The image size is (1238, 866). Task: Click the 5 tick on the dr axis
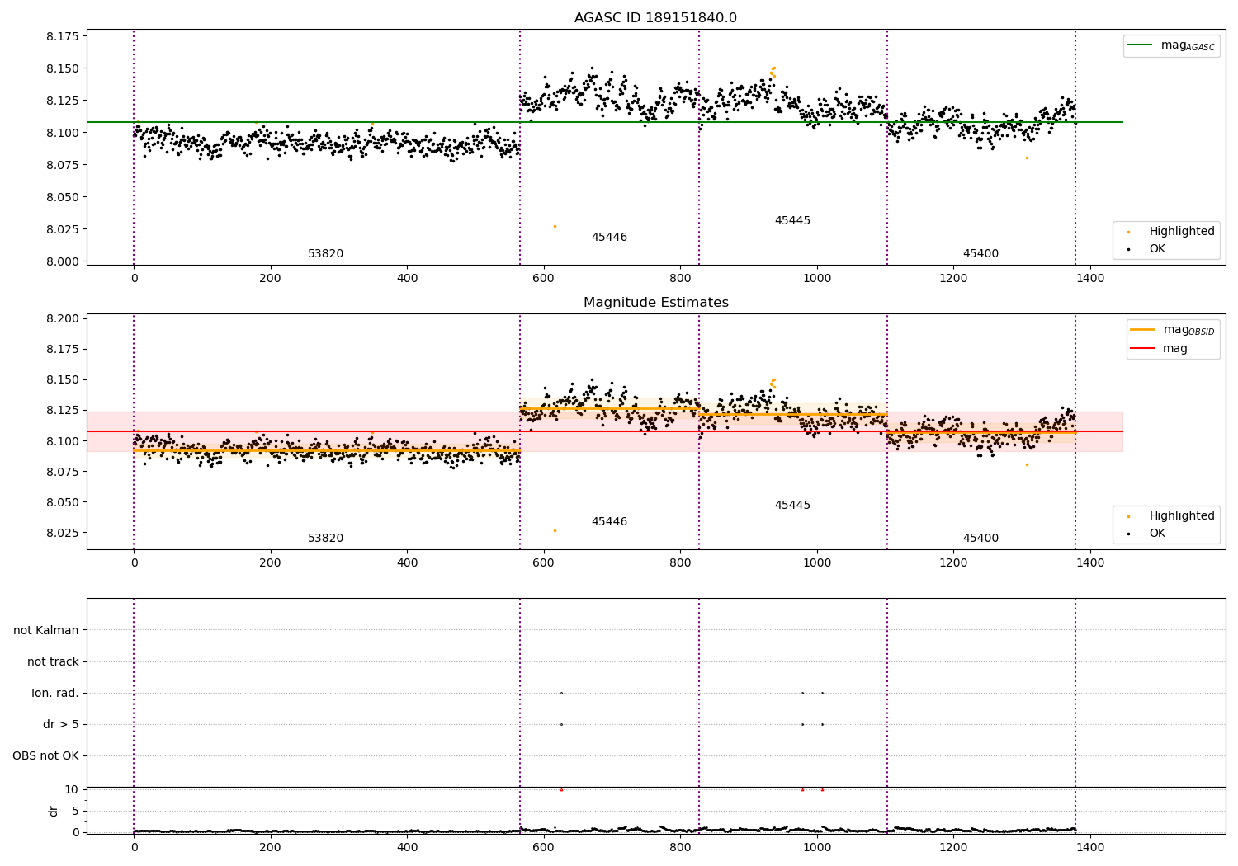(75, 812)
